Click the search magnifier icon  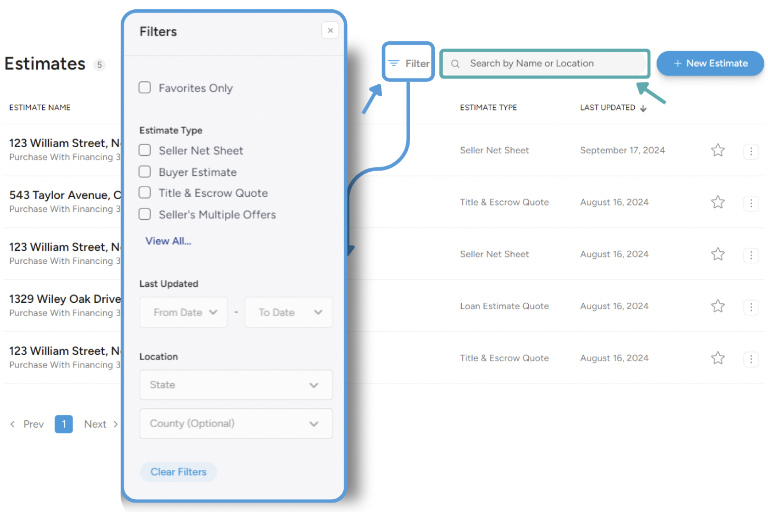pos(455,64)
